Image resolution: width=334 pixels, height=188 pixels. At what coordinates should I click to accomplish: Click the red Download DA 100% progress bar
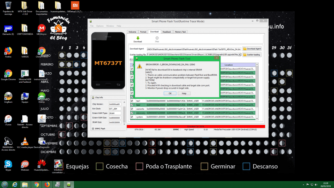196,126
